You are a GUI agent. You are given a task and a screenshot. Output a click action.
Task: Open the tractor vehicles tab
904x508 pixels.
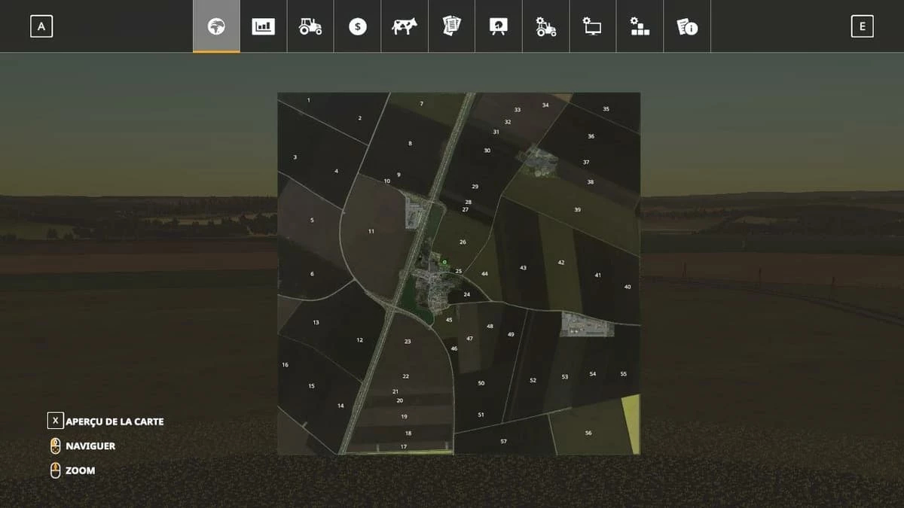(x=310, y=26)
